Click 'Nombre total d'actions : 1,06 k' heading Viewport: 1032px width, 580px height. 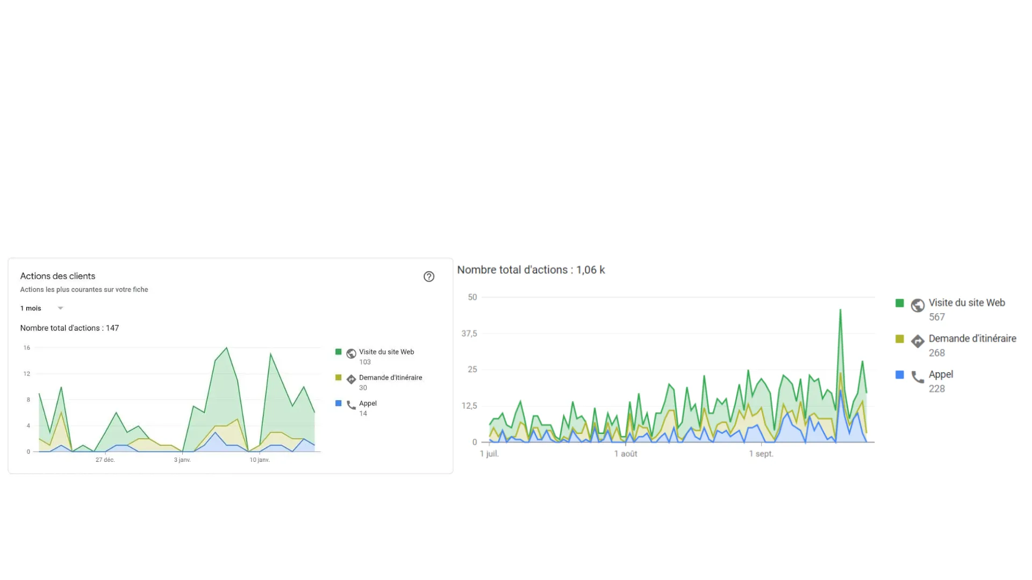(x=531, y=270)
